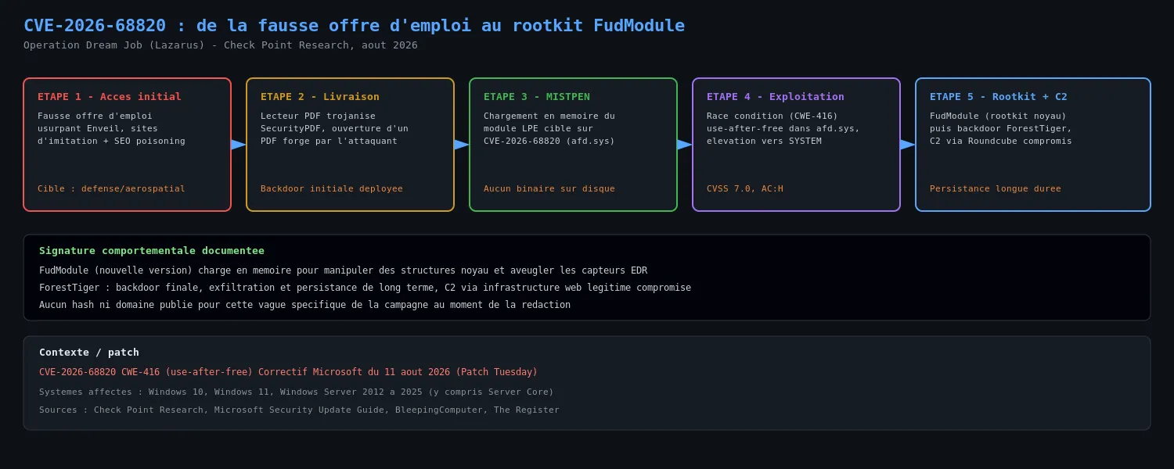This screenshot has width=1174, height=469.
Task: Click the arrow between ETAPE 1 and ETAPE 2
Action: 239,145
